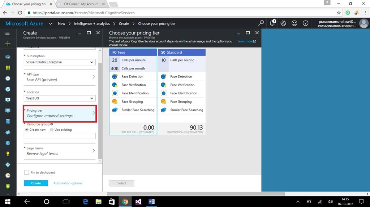Open the Microsoft Azure dropdown chevron
Screen dimensions: 370x207
[51, 23]
